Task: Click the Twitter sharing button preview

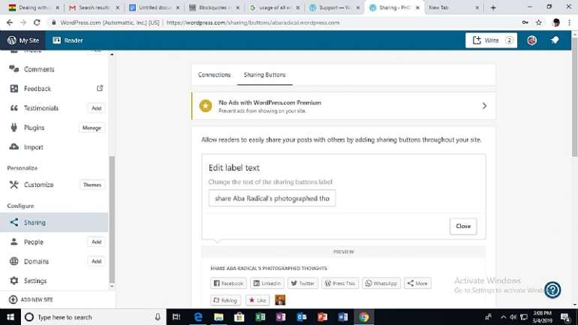Action: pos(303,284)
